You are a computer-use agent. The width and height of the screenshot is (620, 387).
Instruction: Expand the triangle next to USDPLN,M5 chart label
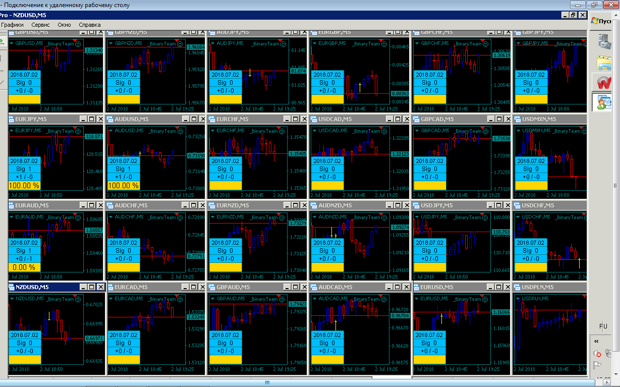[x=518, y=299]
